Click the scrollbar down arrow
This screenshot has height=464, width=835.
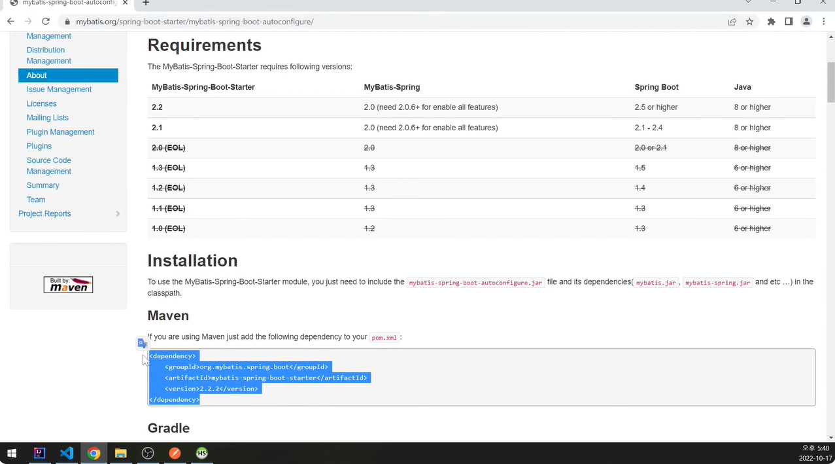pos(830,437)
